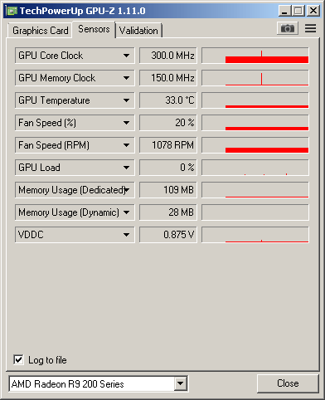
Task: Click the GPU-Z title bar app icon
Action: click(x=12, y=11)
